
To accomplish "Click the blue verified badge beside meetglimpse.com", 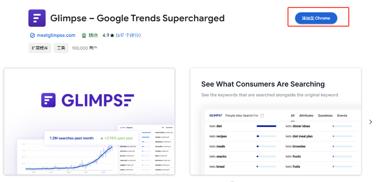I will click(x=32, y=35).
